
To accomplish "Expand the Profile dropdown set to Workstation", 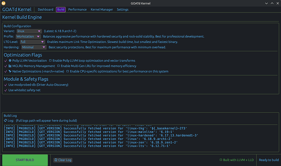I will point(28,36).
